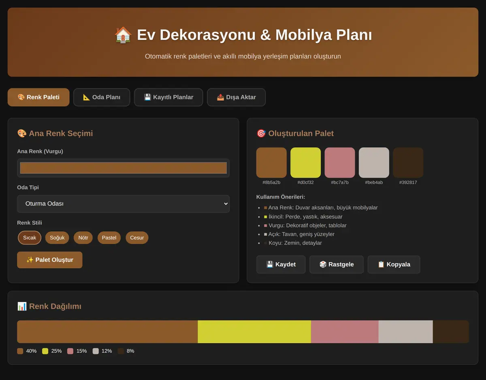The image size is (486, 380).
Task: Click the 25% yellow distribution bar segment
Action: [x=254, y=332]
